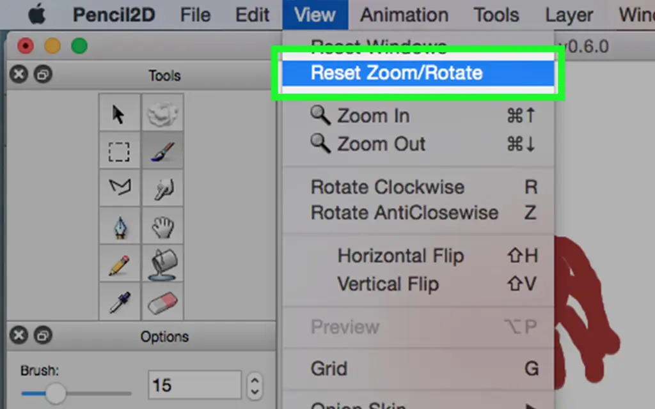Open the Animation menu

coord(404,15)
